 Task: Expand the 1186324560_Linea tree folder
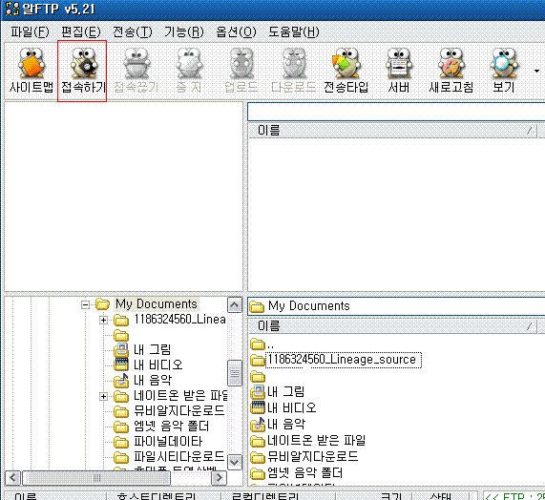click(x=103, y=320)
